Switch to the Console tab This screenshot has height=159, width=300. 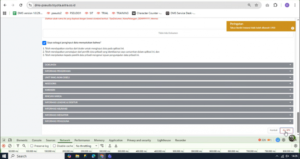pyautogui.click(x=37, y=140)
